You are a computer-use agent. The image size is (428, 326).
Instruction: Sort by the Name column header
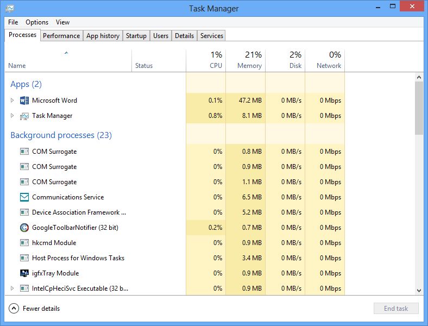[x=68, y=61]
